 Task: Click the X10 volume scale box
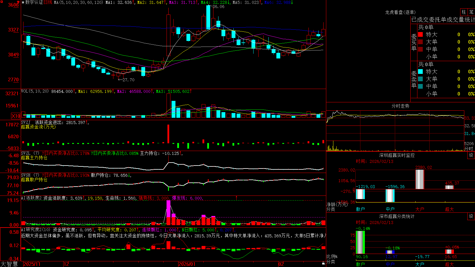pos(16,116)
